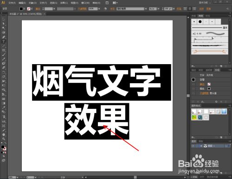Image resolution: width=232 pixels, height=179 pixels.
Task: Open the 编辑(E) menu
Action: [22, 3]
